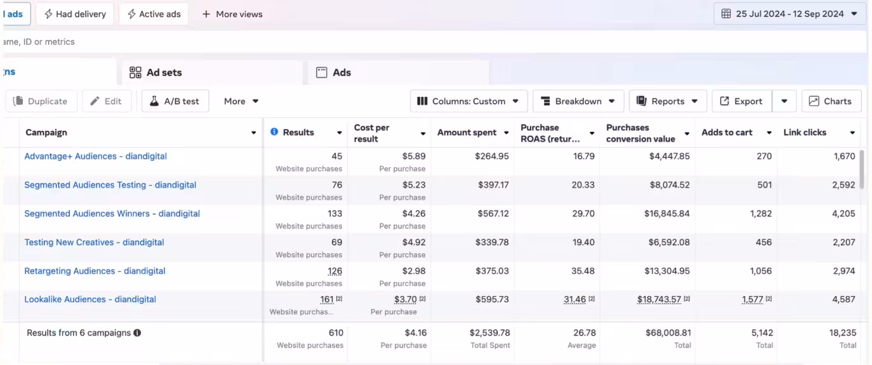Click Advantage+ link clicks 1,670

[x=845, y=156]
